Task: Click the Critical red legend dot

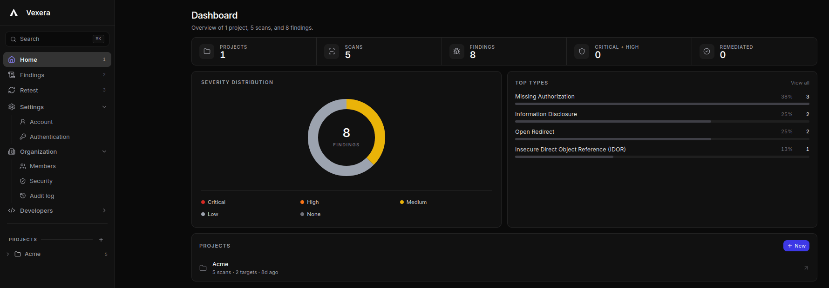Action: 203,202
